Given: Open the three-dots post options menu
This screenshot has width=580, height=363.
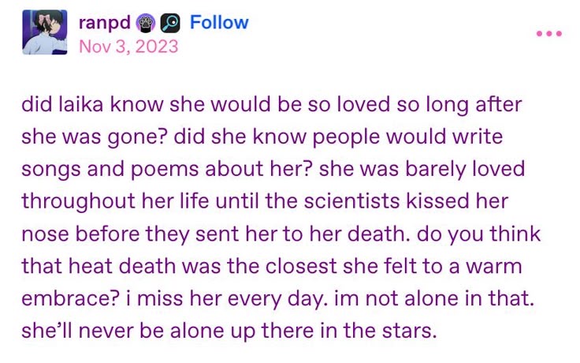Looking at the screenshot, I should (549, 33).
